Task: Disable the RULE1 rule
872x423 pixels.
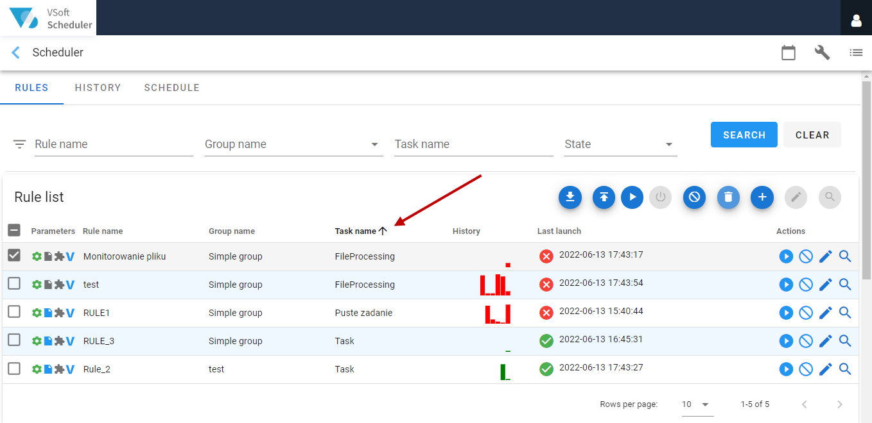Action: pos(806,313)
